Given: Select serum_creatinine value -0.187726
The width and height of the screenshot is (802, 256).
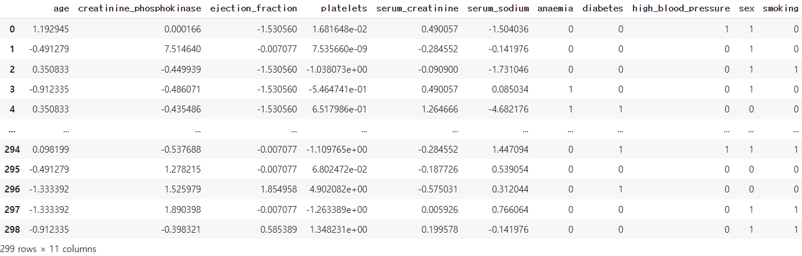Looking at the screenshot, I should coord(439,169).
